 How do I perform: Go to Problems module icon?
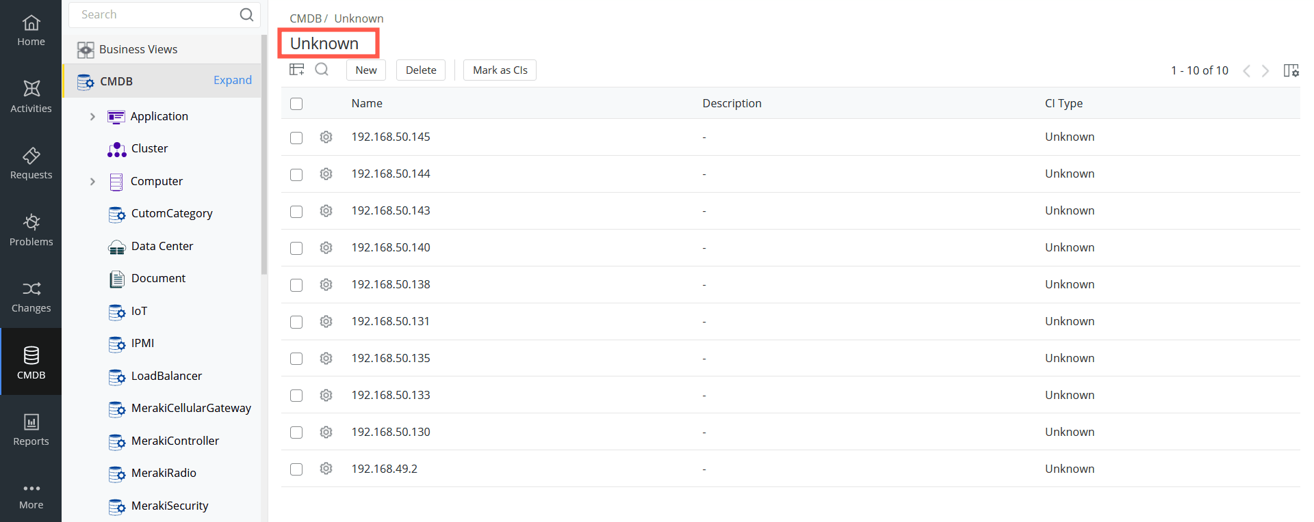coord(31,230)
